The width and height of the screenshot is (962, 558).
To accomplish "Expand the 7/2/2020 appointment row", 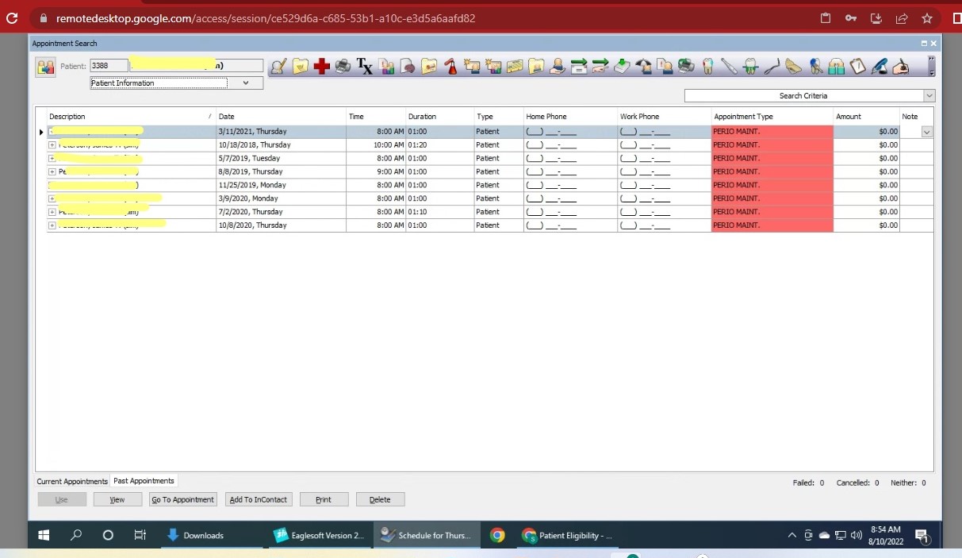I will (52, 212).
